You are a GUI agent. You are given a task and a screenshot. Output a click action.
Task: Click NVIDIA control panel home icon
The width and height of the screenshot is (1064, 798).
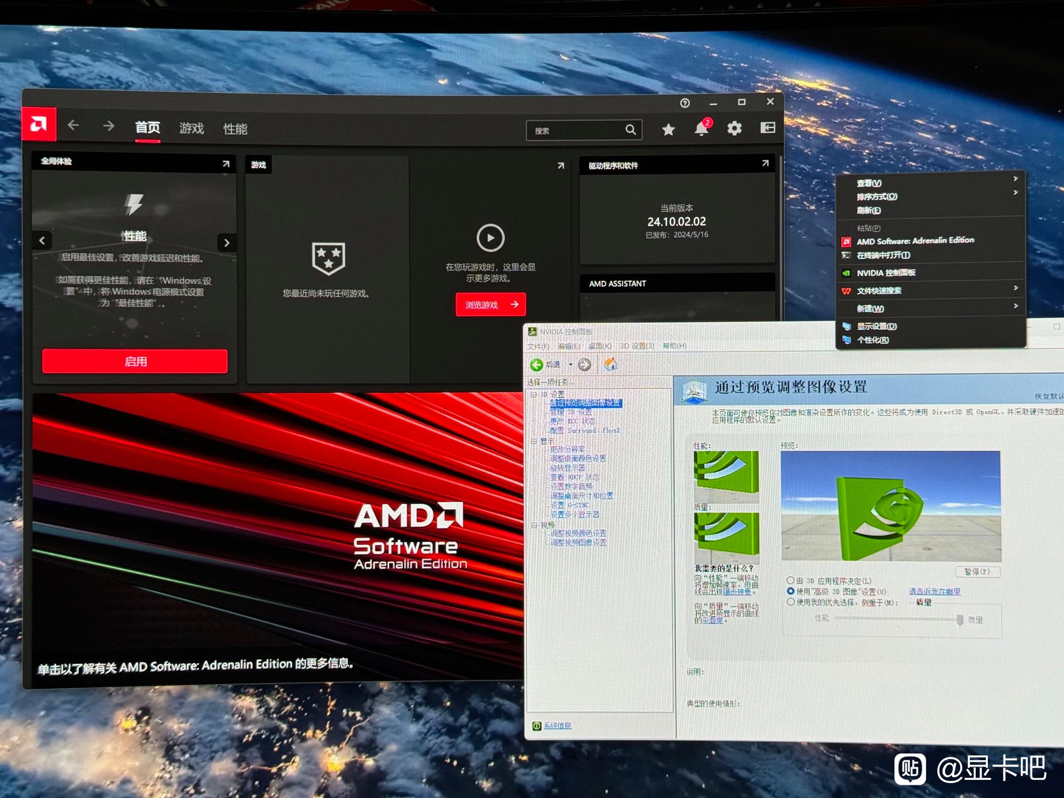pos(611,364)
